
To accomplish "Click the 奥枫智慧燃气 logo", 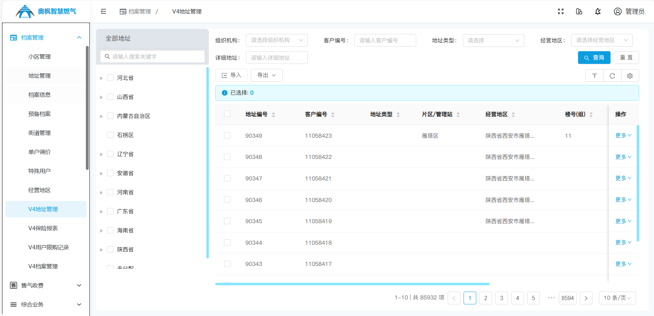I will click(46, 11).
